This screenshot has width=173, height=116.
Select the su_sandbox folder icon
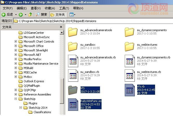click(72, 46)
